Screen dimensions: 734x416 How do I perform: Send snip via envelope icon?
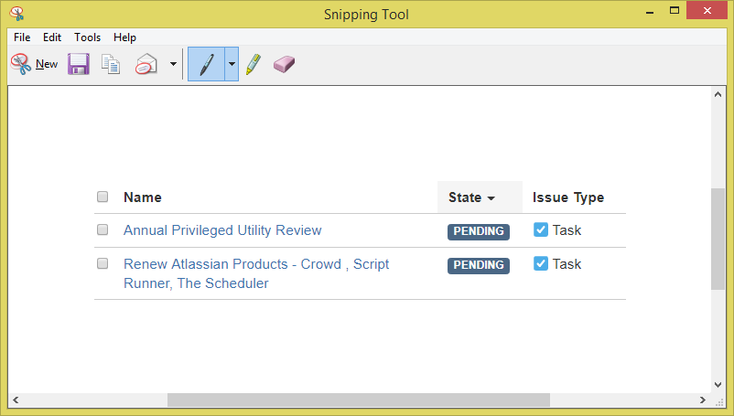click(146, 64)
